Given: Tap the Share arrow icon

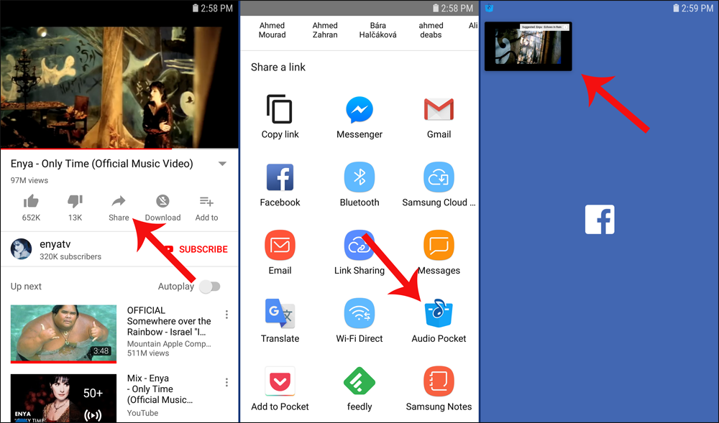Looking at the screenshot, I should (119, 201).
